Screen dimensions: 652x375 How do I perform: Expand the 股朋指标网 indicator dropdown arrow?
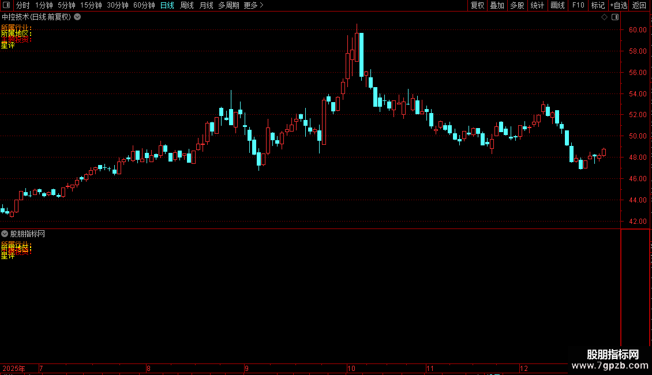point(5,234)
